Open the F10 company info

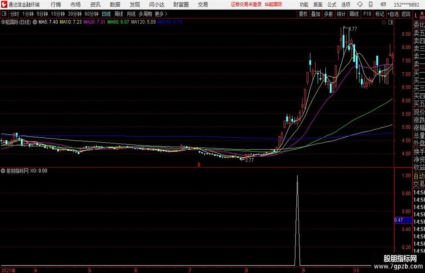tap(367, 14)
